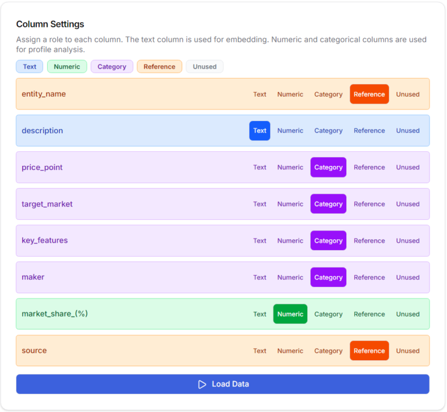Set price_point role to Reference
447x412 pixels.
click(369, 167)
